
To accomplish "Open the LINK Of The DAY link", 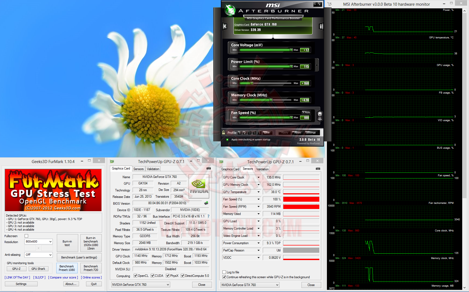I will pos(17,277).
